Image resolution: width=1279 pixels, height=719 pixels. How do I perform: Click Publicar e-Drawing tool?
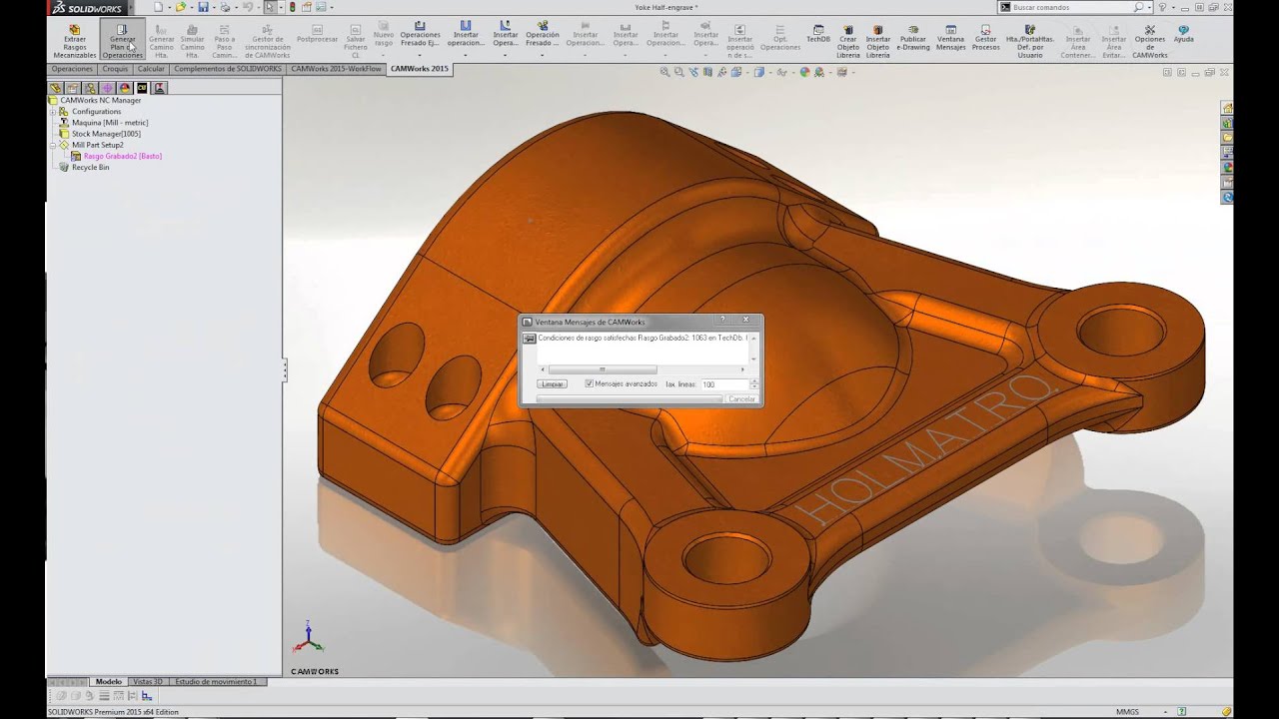[x=913, y=37]
